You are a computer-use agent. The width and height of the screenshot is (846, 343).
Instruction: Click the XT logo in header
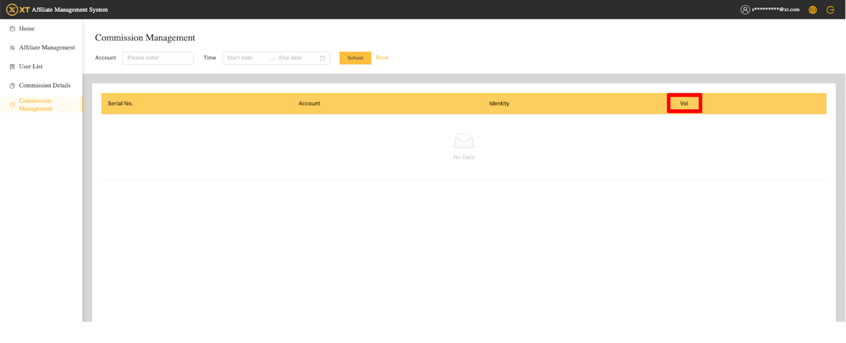[17, 9]
